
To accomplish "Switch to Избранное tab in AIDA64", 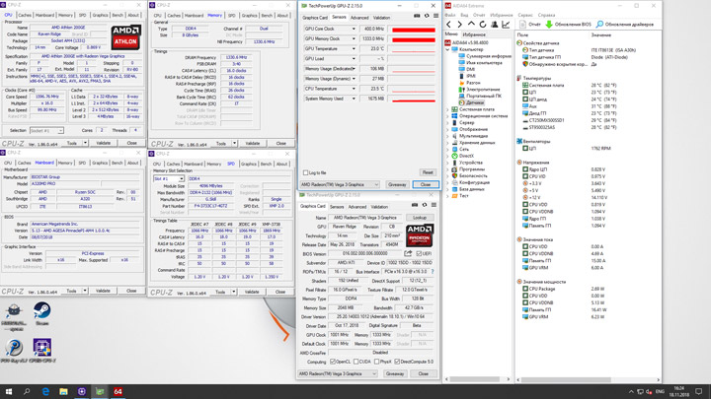I will click(x=474, y=34).
